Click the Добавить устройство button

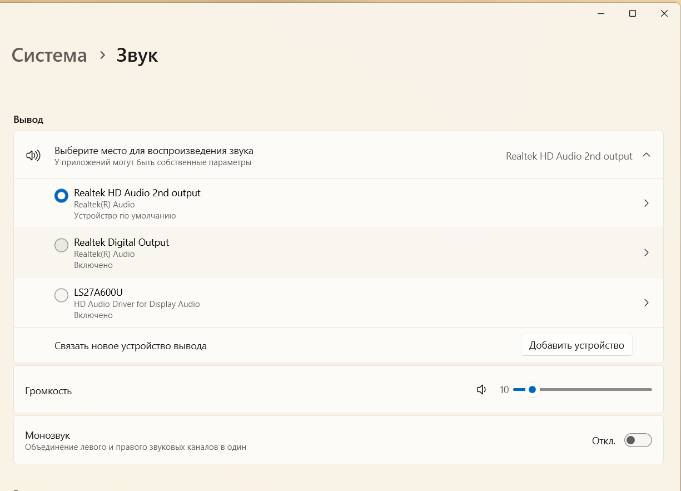(x=576, y=345)
